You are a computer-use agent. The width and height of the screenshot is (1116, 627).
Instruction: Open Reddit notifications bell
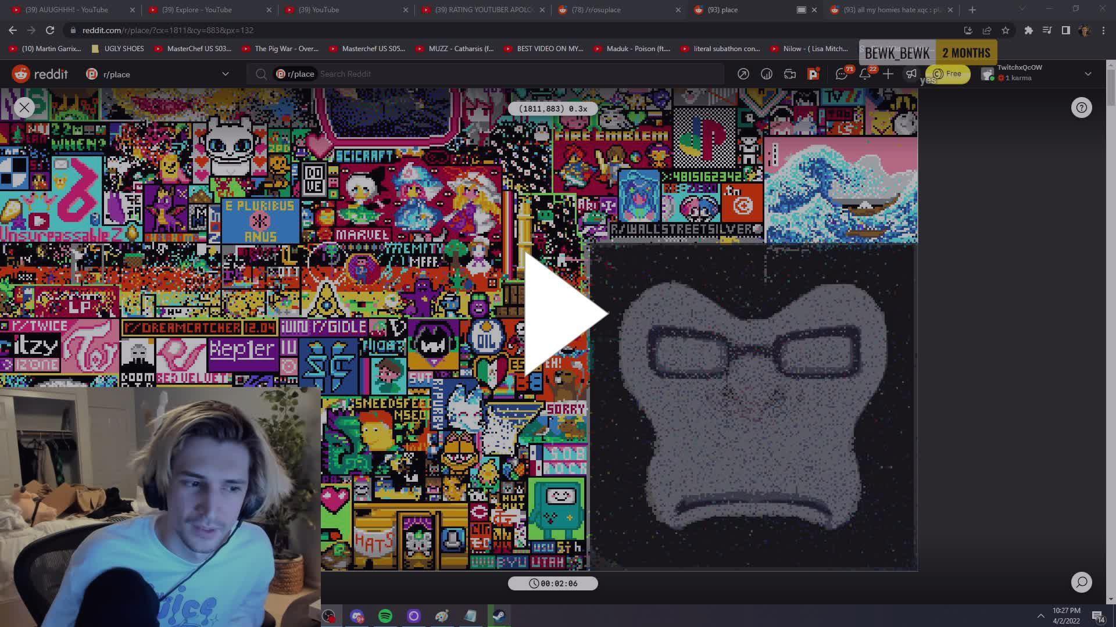point(864,74)
